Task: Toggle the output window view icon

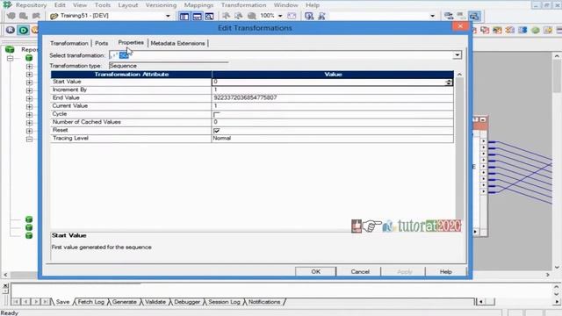Action: [197, 16]
